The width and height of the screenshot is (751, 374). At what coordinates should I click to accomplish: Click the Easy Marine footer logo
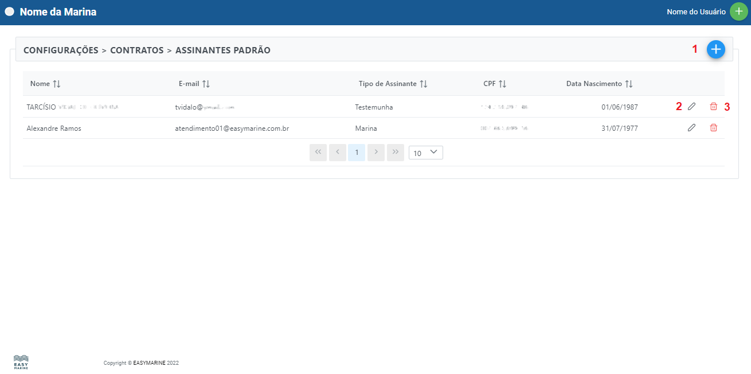(21, 362)
